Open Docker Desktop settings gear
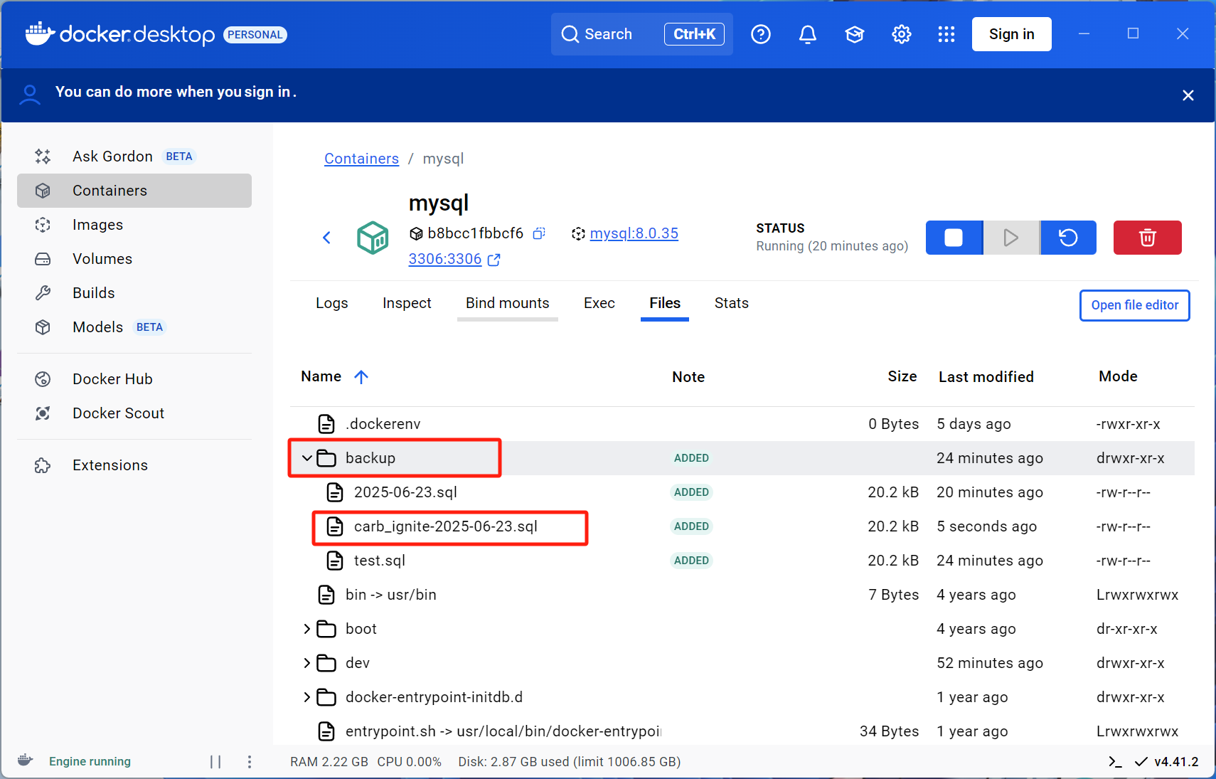 click(901, 34)
